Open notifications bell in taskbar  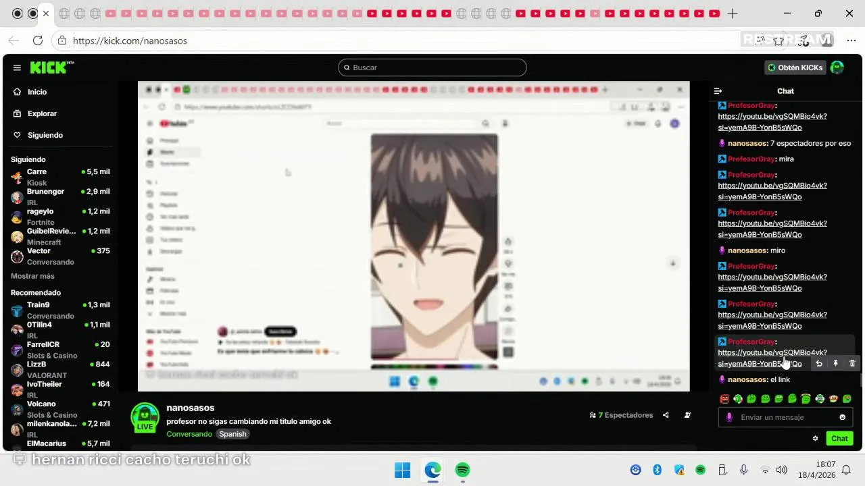(846, 470)
